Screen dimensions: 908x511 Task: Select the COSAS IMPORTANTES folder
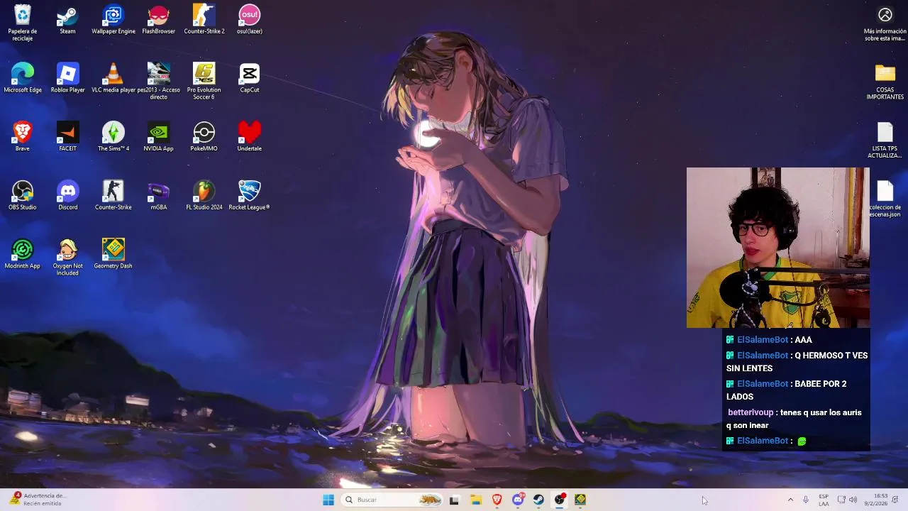885,82
